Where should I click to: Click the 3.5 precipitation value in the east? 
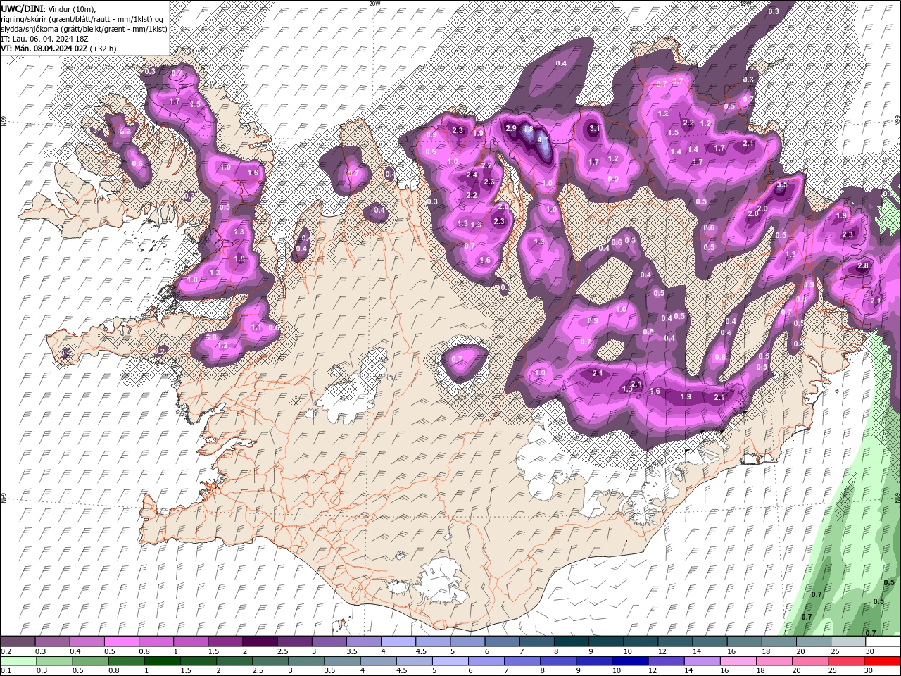(x=781, y=185)
